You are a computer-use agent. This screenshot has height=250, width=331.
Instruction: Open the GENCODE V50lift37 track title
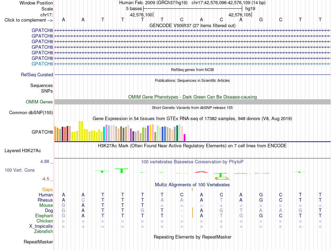click(192, 25)
